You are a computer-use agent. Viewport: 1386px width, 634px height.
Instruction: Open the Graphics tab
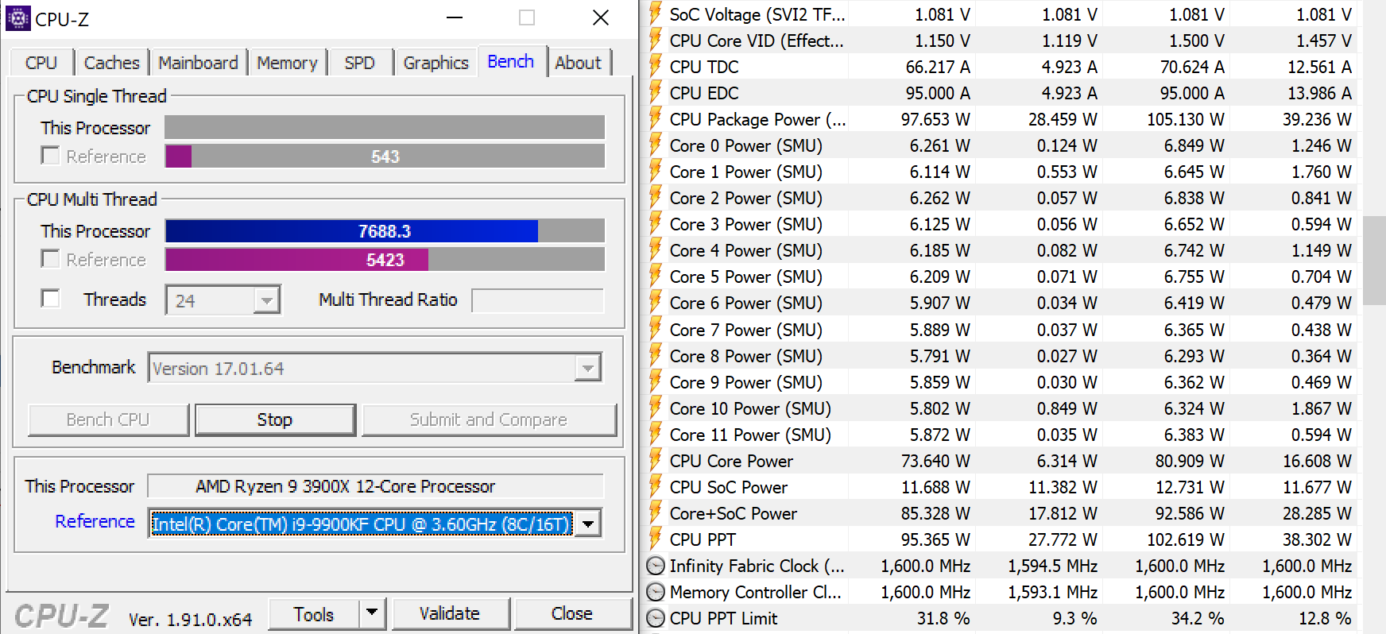pyautogui.click(x=436, y=63)
